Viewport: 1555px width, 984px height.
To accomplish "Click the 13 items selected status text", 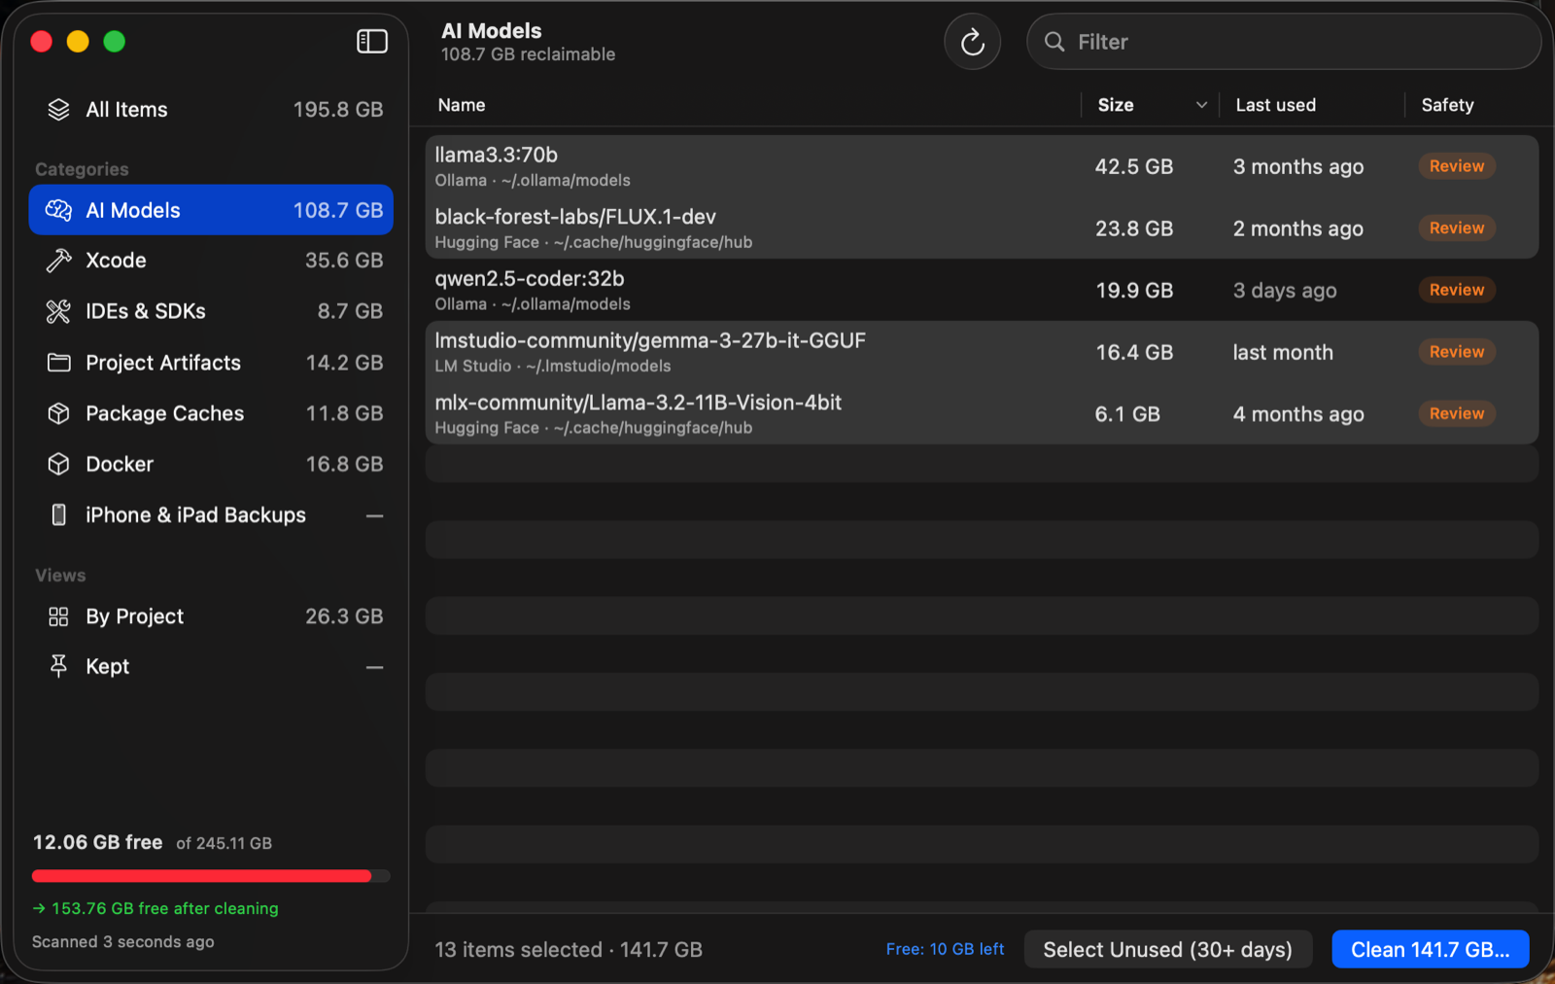I will pos(569,949).
